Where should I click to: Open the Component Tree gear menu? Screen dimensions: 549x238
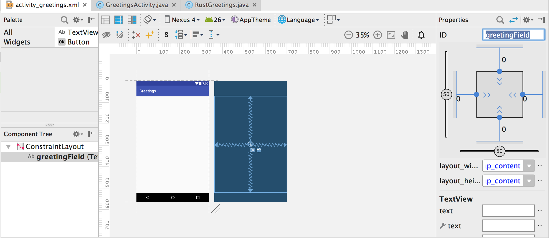point(78,134)
